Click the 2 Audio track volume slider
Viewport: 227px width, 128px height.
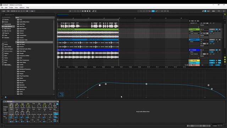pyautogui.click(x=212, y=31)
